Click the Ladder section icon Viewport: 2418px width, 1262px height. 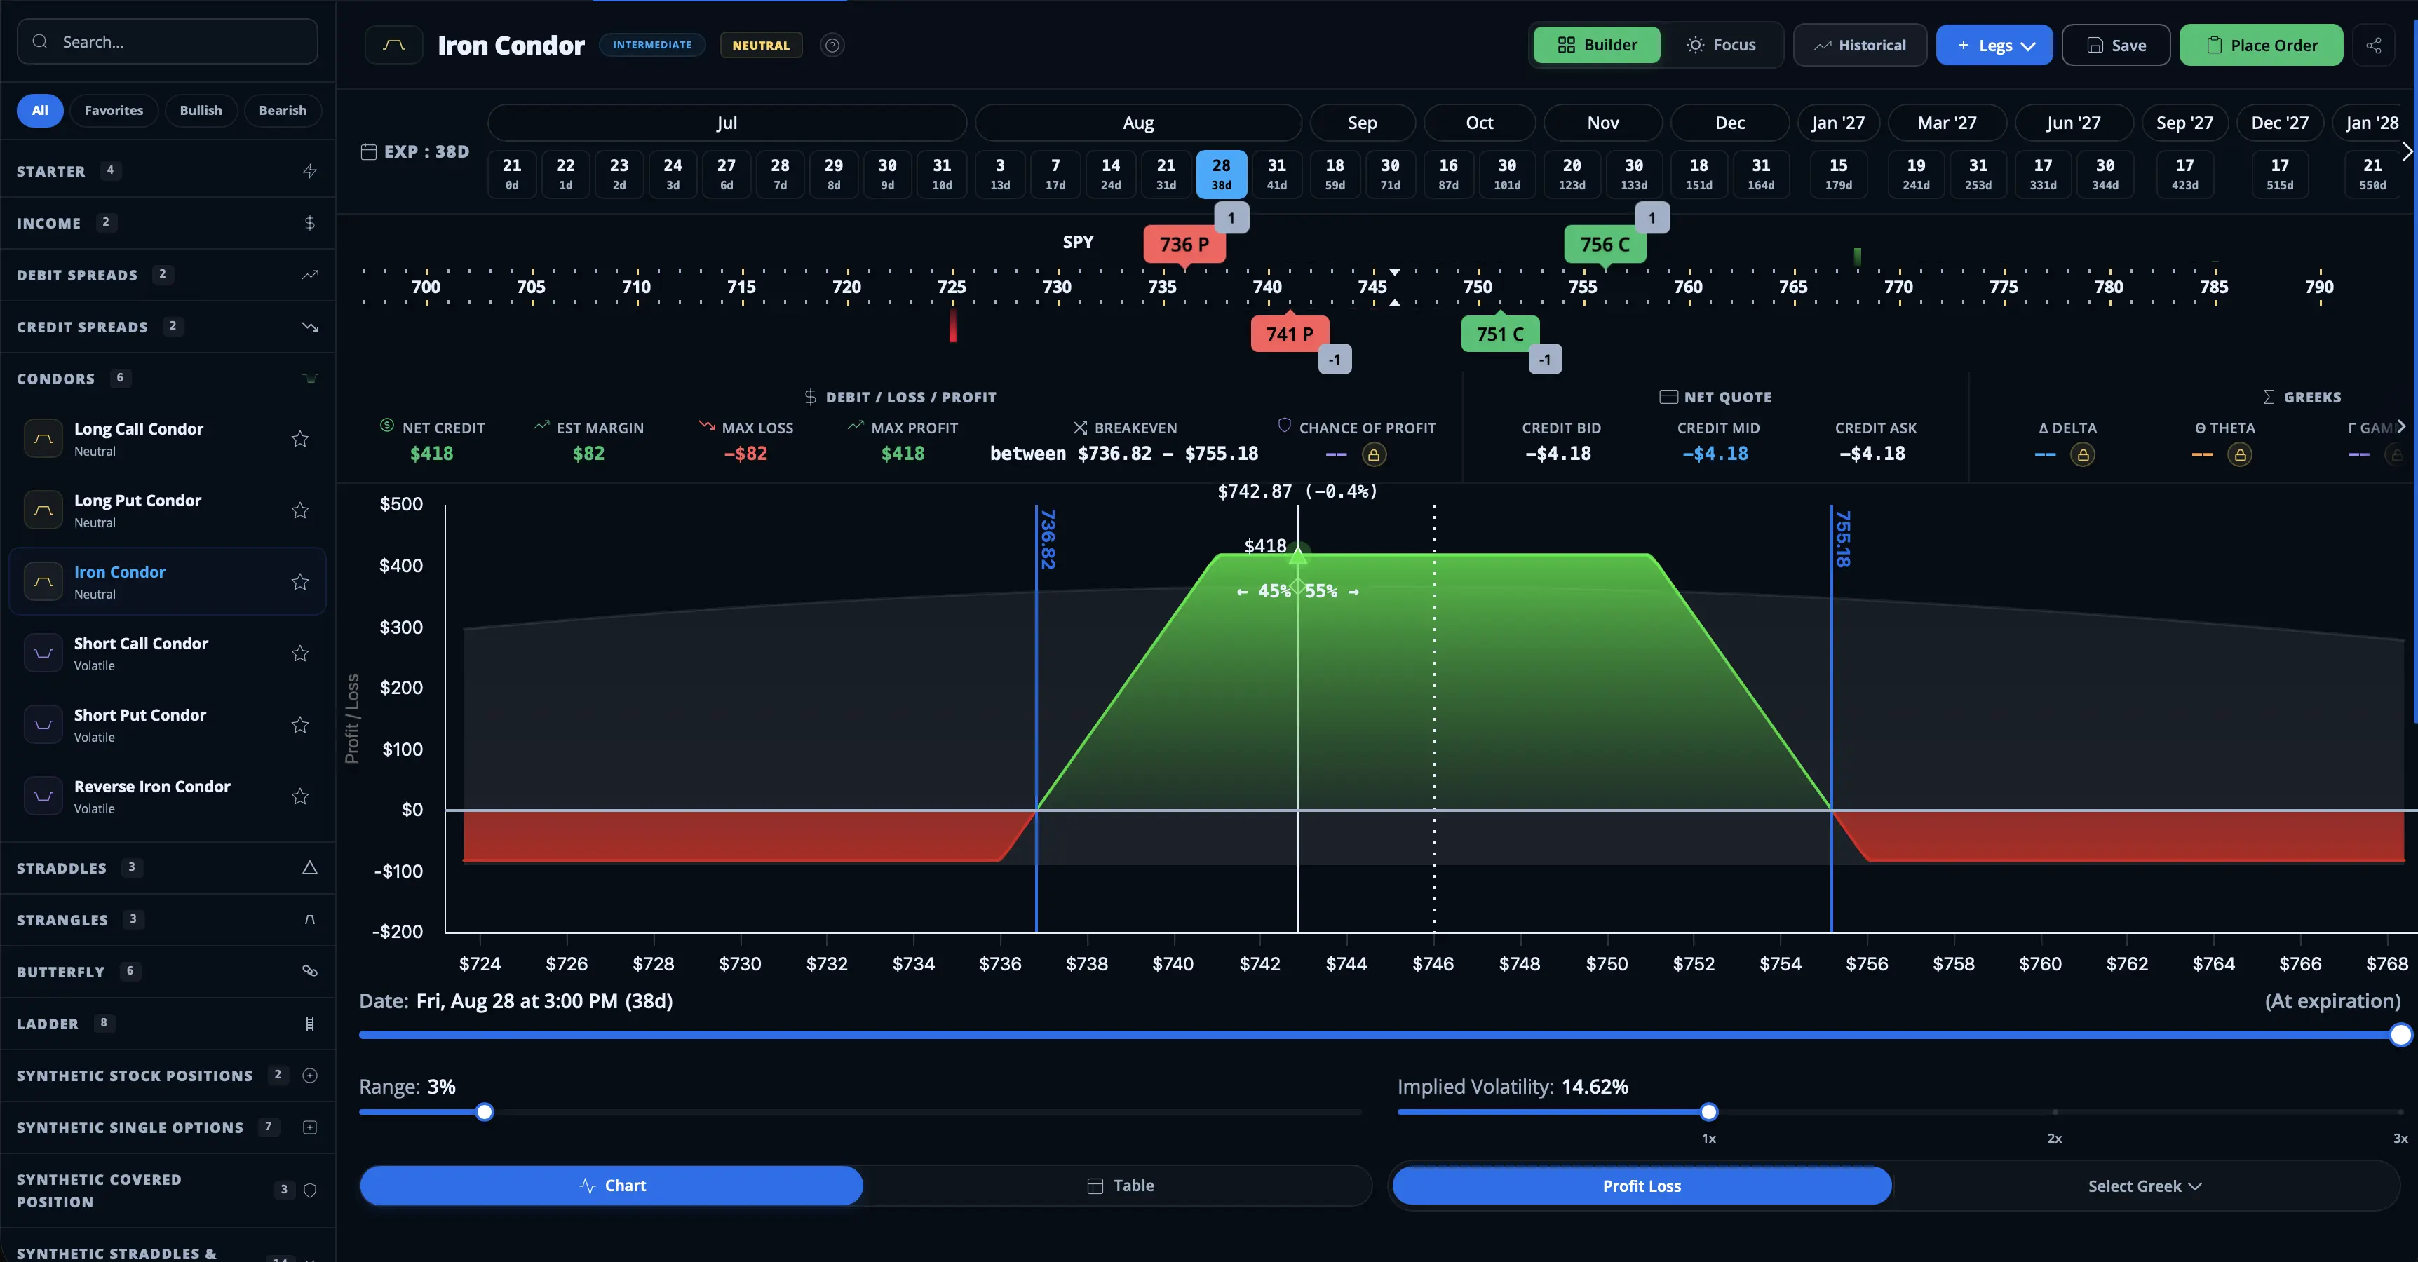click(310, 1024)
